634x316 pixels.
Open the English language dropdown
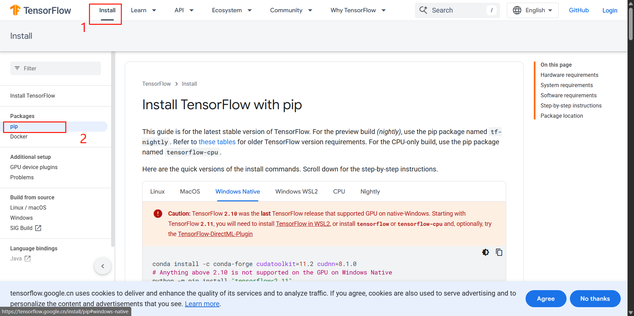click(x=533, y=10)
